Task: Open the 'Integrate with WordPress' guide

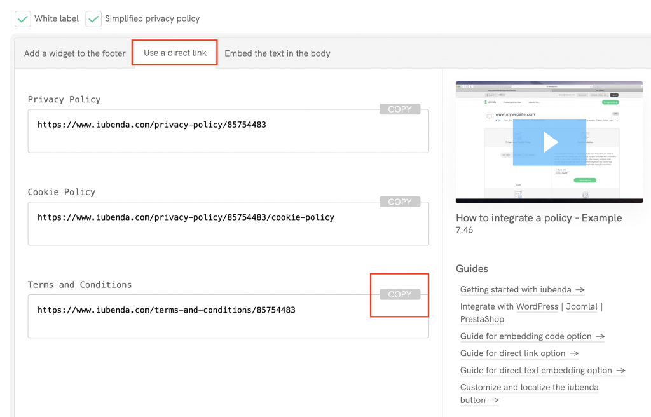Action: pos(537,306)
